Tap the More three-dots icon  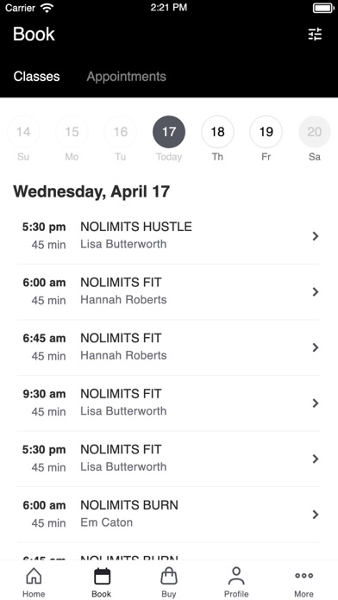coord(304,576)
